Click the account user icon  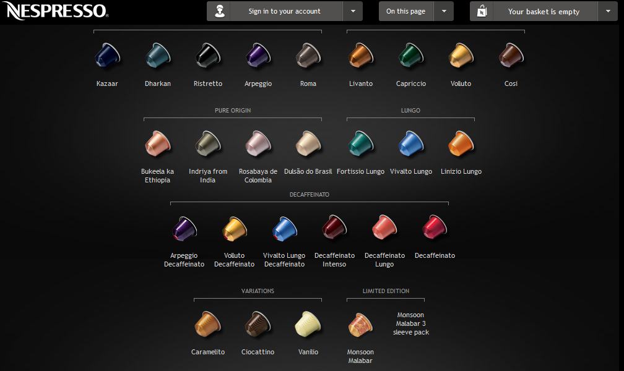tap(219, 11)
